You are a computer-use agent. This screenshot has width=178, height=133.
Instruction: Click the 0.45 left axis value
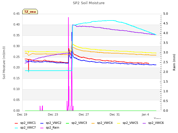(x=17, y=14)
